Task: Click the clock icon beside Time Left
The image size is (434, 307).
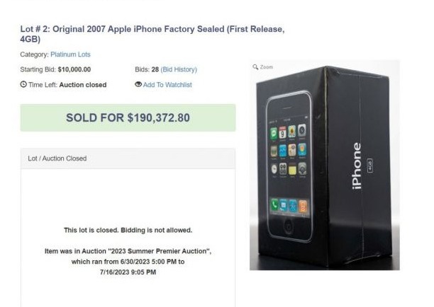Action: click(x=23, y=85)
